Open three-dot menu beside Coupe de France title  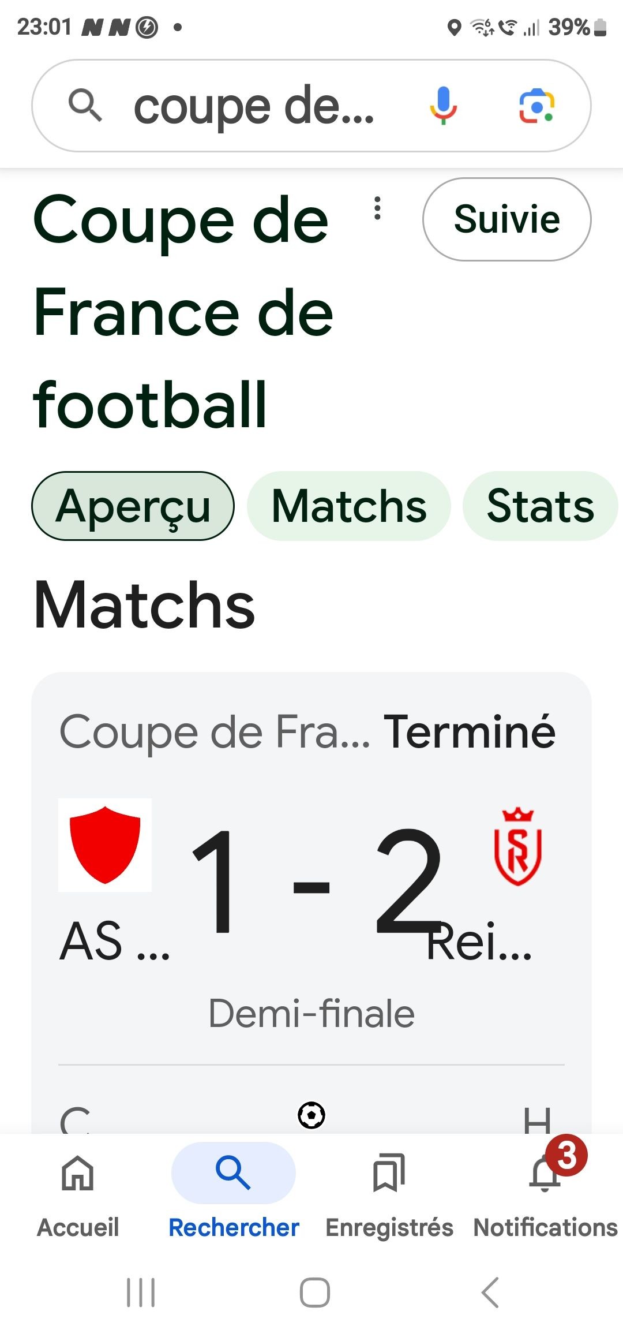coord(377,208)
